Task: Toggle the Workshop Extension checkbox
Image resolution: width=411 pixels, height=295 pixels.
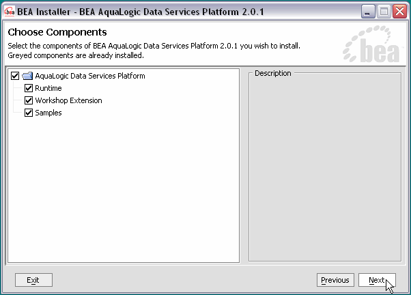Action: pos(29,100)
